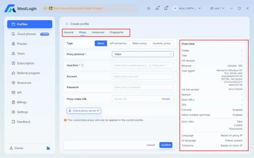Click the proxy Password input field

(x=143, y=87)
